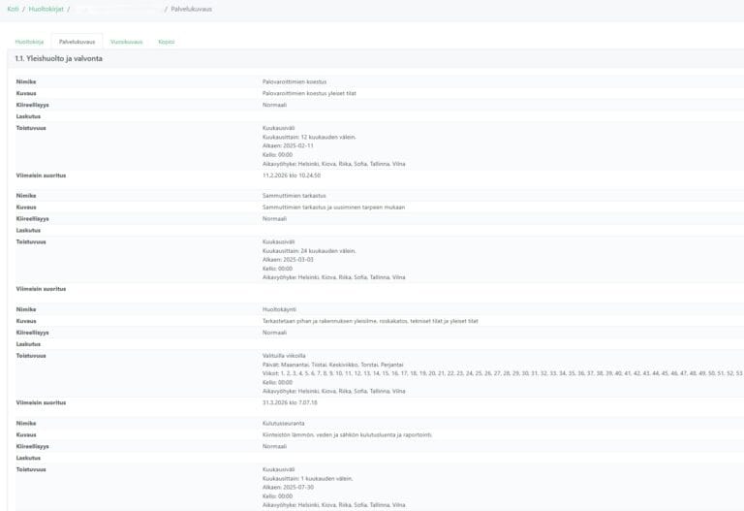Select the Alkaen: 2025-07-30 start date
Viewport: 744px width, 511px height.
click(x=288, y=487)
